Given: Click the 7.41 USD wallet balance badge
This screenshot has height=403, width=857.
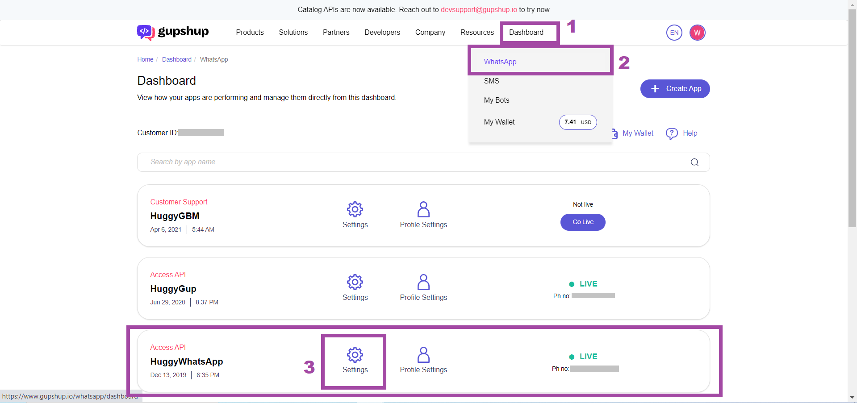Looking at the screenshot, I should click(578, 122).
